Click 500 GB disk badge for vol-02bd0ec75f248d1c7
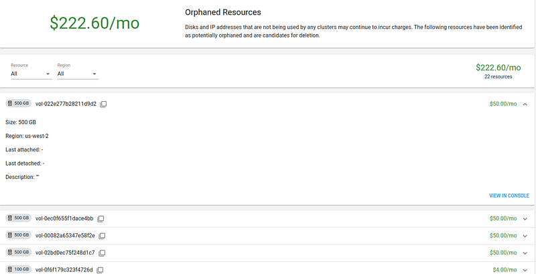 click(19, 253)
